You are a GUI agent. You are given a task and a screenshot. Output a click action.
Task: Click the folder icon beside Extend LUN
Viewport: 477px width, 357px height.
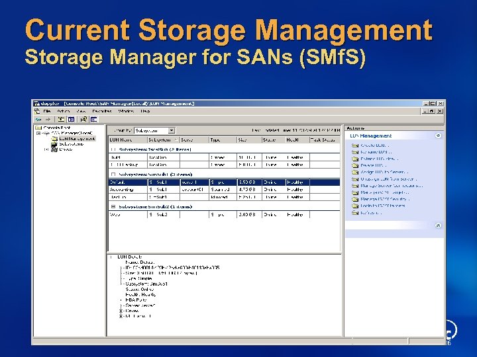click(355, 159)
